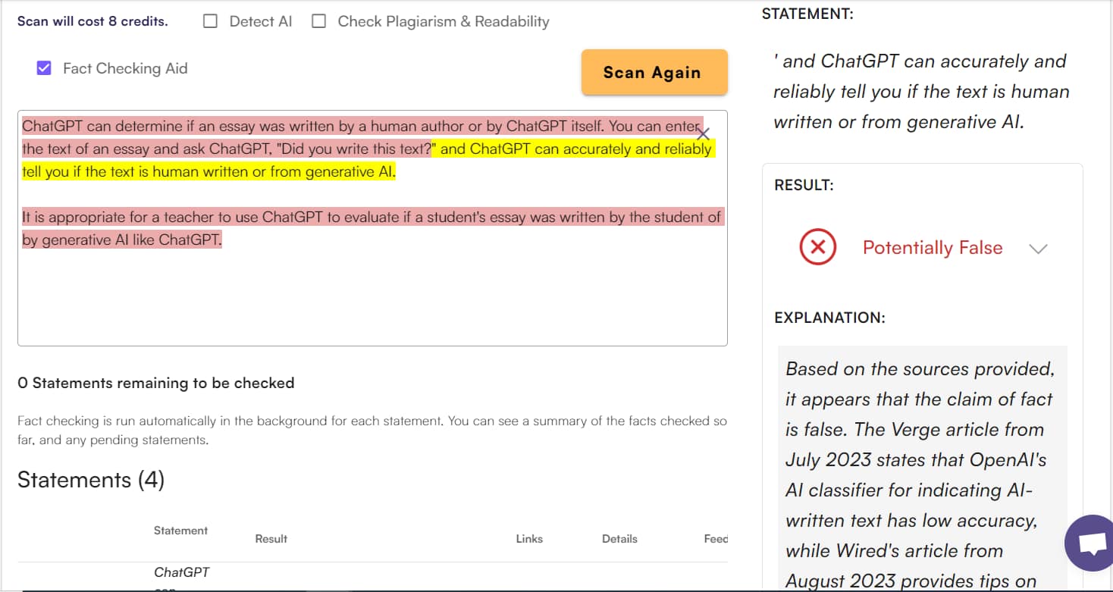The image size is (1113, 592).
Task: Click the purple chat support bubble icon
Action: click(1089, 543)
